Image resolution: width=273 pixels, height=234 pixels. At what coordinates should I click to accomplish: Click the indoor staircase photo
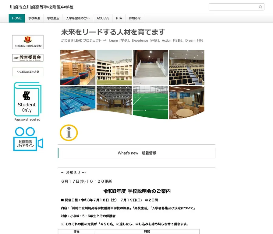click(151, 67)
